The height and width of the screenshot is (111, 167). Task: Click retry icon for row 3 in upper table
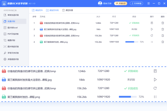point(152,36)
